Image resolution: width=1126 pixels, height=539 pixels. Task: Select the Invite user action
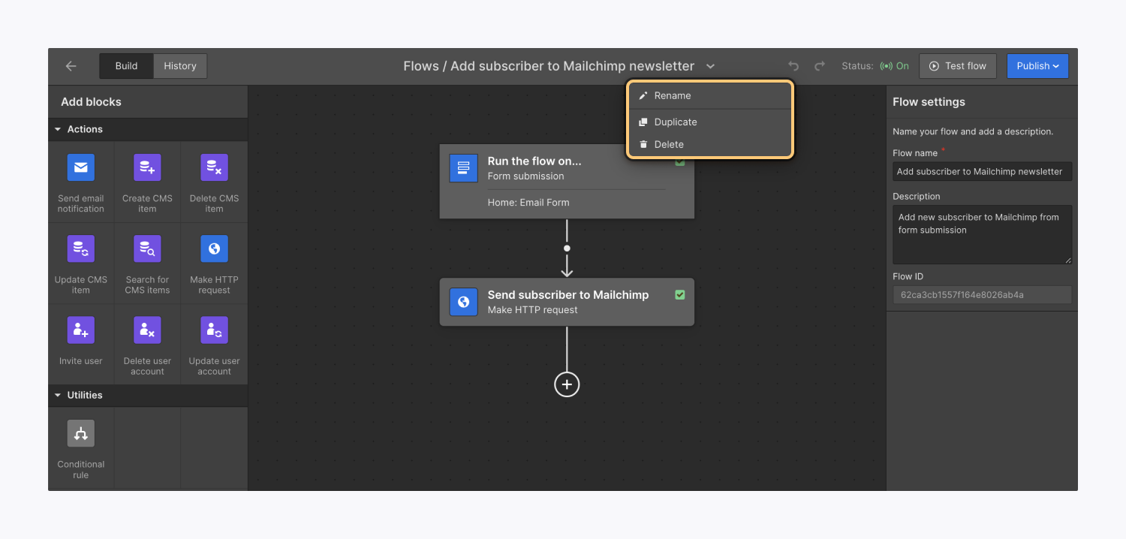80,343
